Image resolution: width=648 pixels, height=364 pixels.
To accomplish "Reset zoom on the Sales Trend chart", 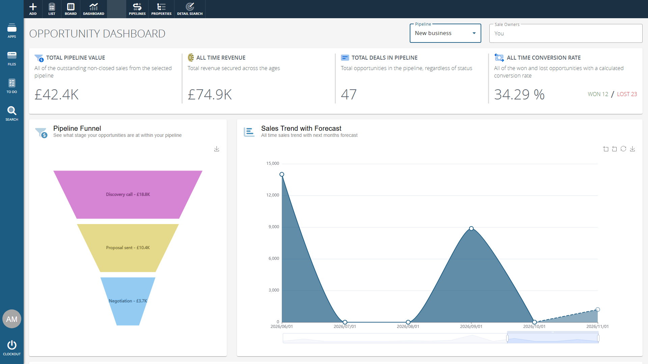I will (x=615, y=149).
